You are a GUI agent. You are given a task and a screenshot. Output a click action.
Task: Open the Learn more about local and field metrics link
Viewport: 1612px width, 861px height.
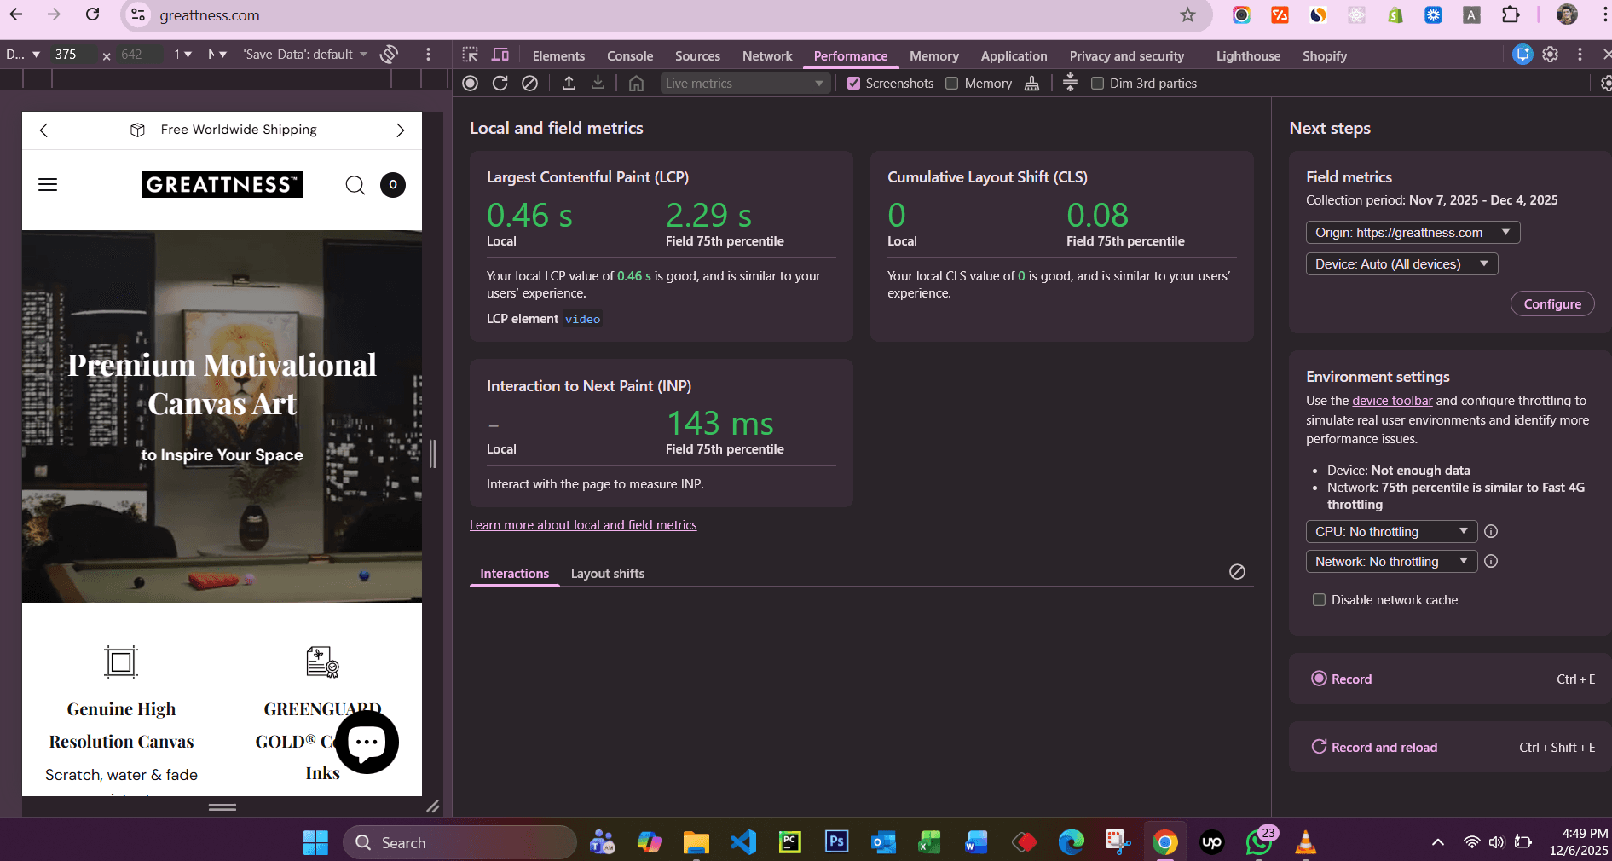coord(583,524)
